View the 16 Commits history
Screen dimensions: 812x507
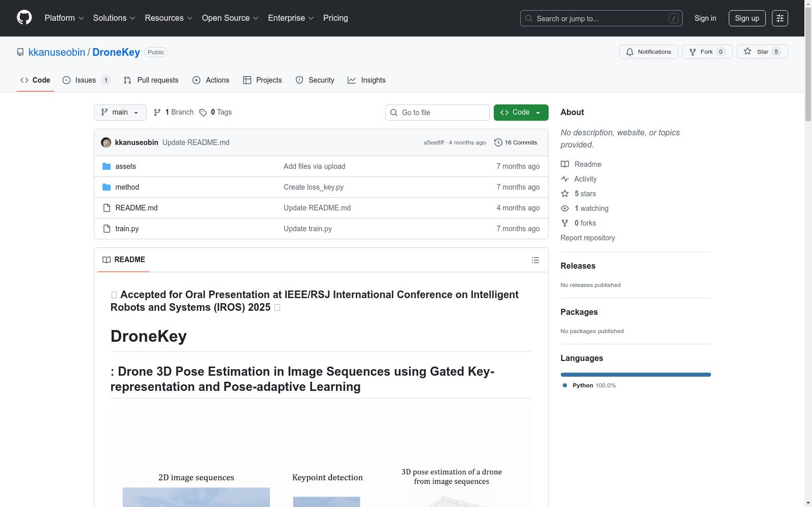click(x=516, y=142)
